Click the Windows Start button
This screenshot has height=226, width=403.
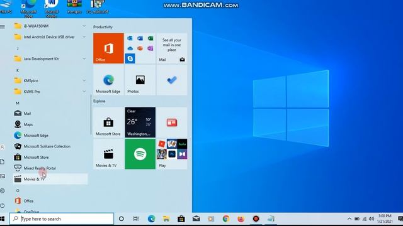3,219
